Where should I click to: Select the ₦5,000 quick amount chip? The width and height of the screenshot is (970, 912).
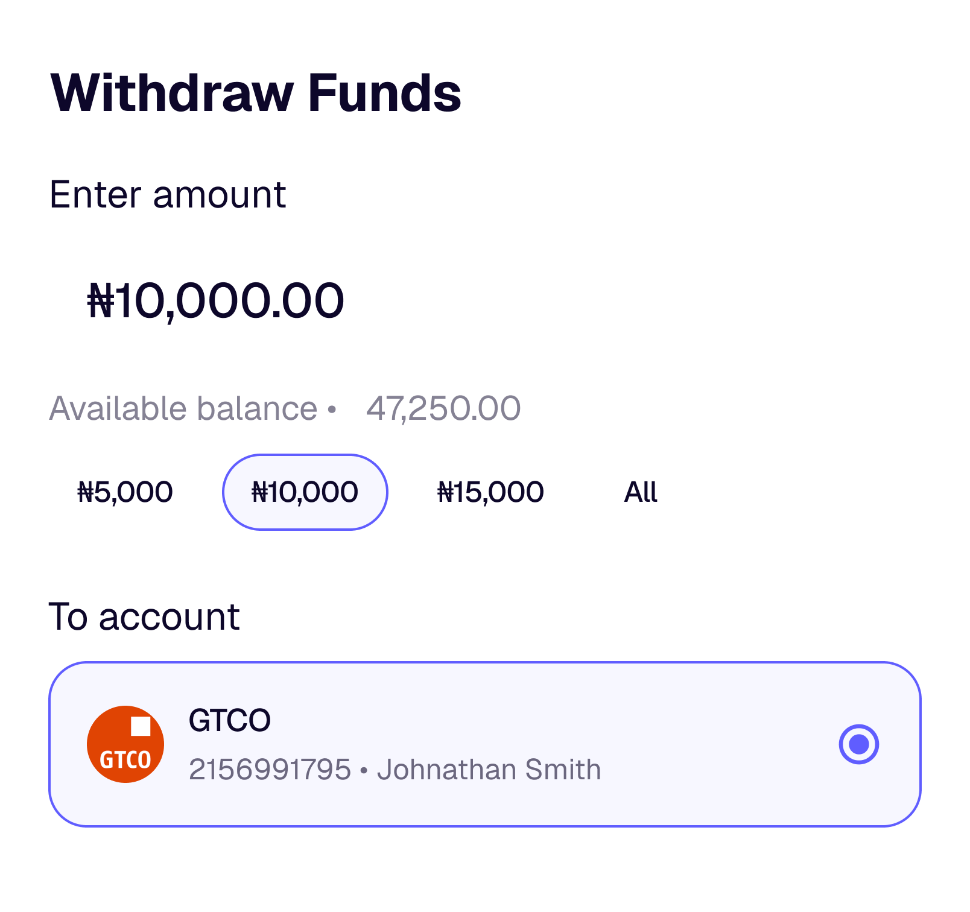pos(125,492)
